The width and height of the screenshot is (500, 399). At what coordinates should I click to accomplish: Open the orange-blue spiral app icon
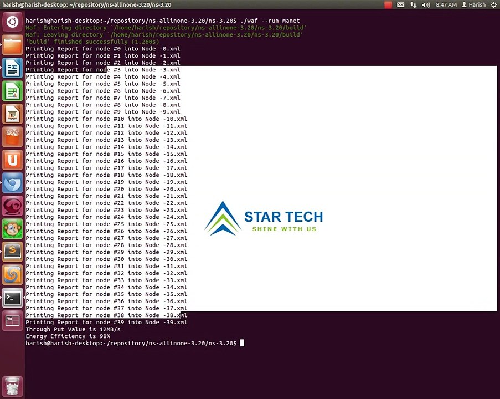pyautogui.click(x=12, y=275)
